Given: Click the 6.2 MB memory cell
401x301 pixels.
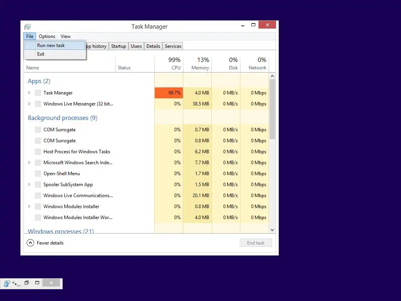Looking at the screenshot, I should (197, 152).
